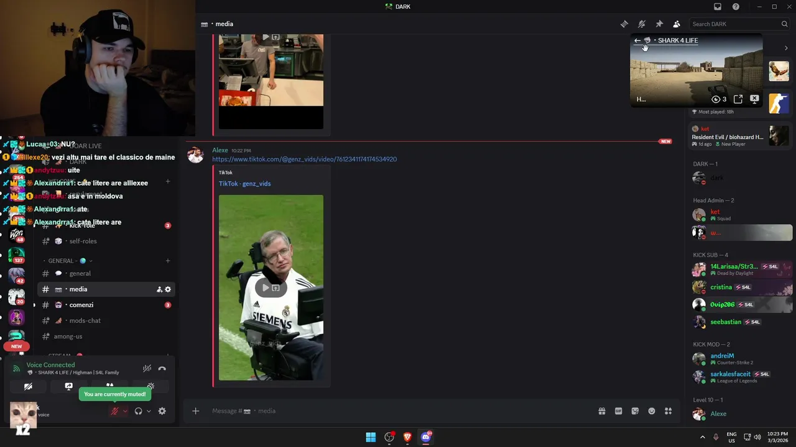Open the emoji picker

pyautogui.click(x=652, y=411)
